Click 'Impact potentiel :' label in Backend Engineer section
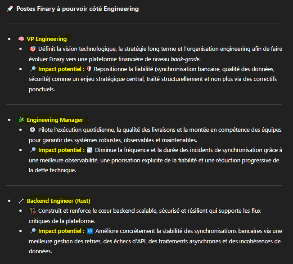Viewport: 293px width, 264px height. click(62, 231)
